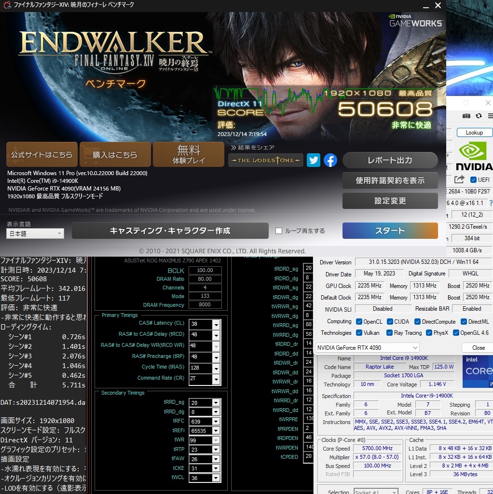This screenshot has height=494, width=493.
Task: Expand the tRFC timing dropdown
Action: 216,422
